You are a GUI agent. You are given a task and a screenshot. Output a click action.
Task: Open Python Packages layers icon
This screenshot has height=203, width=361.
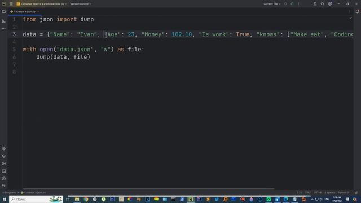click(4, 156)
